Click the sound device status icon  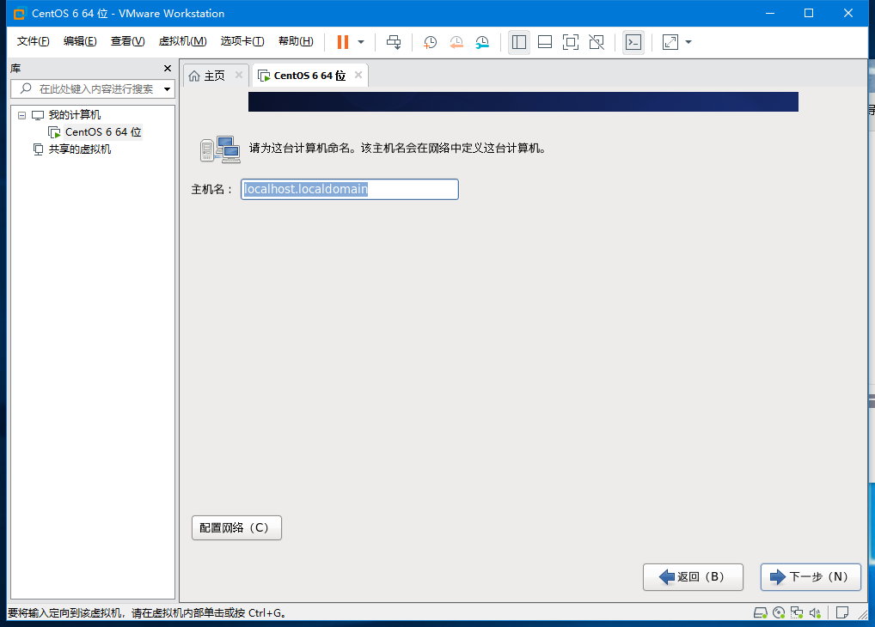pyautogui.click(x=813, y=612)
